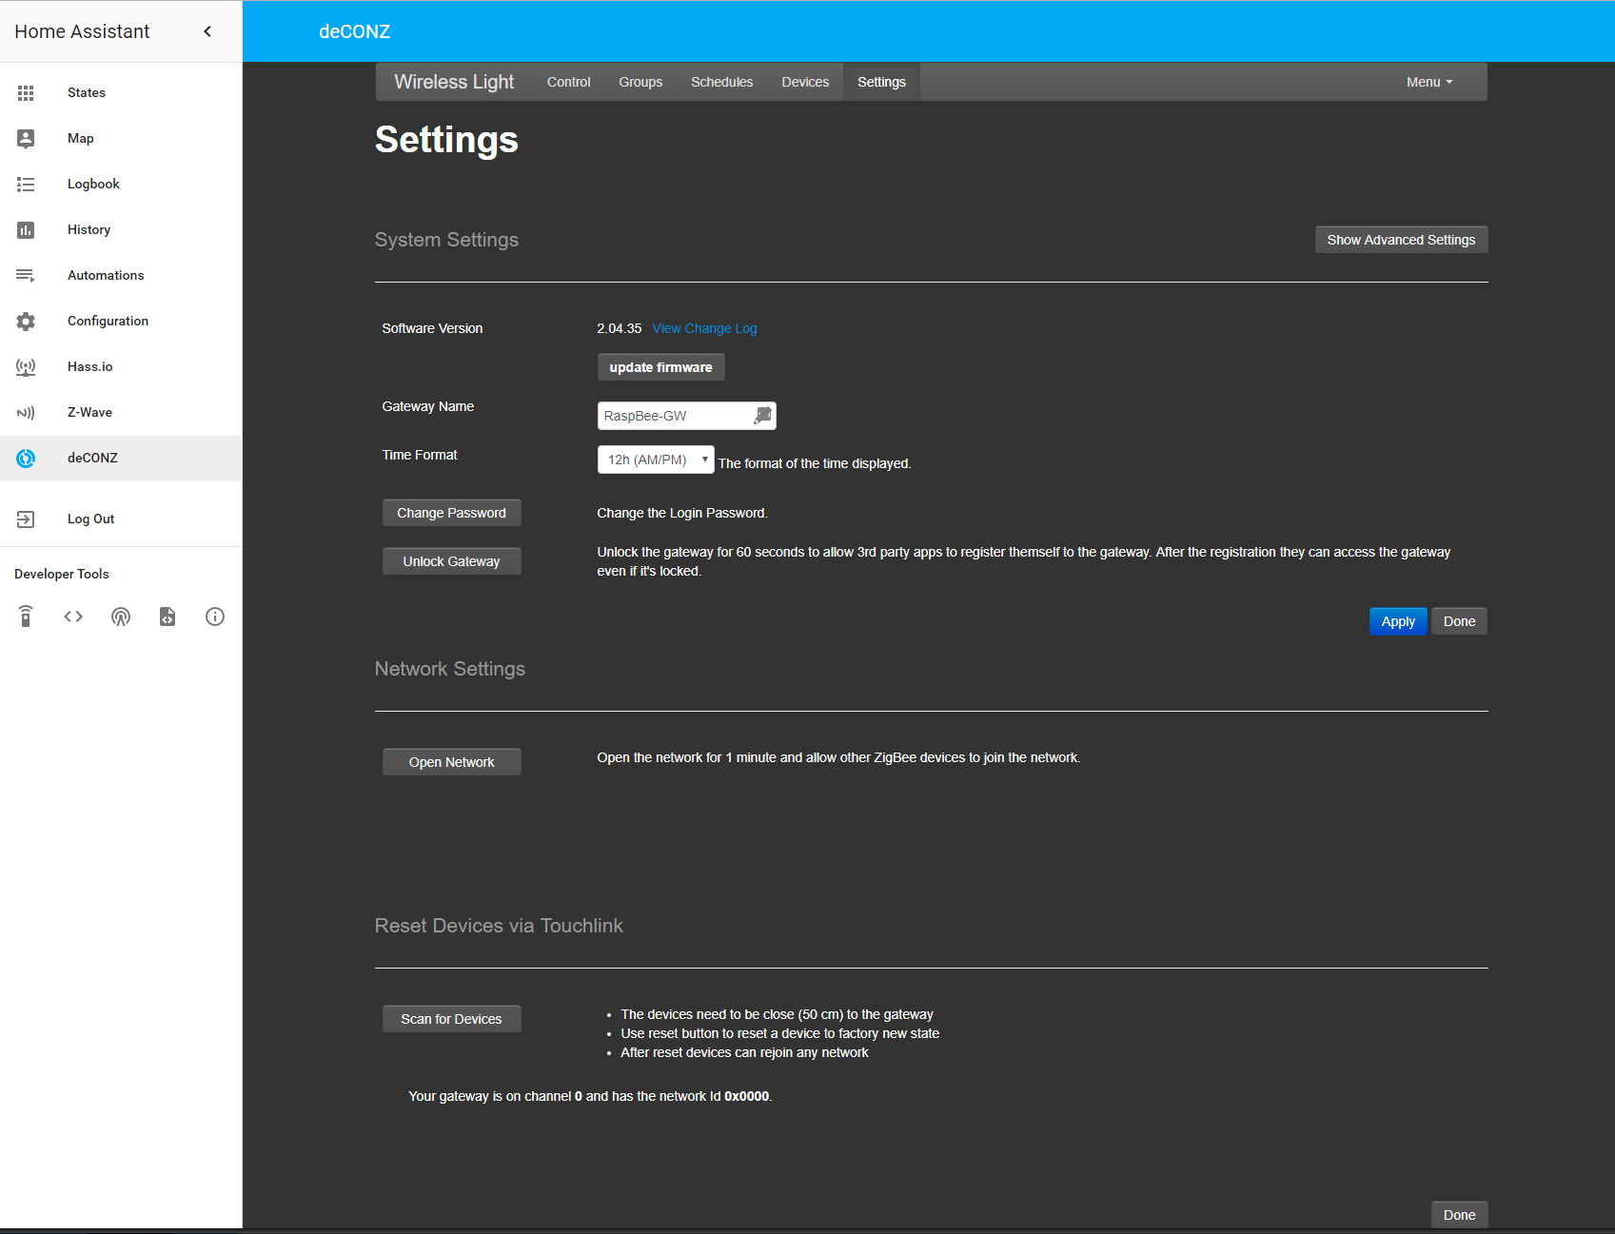Viewport: 1615px width, 1234px height.
Task: Switch to the Groups tab
Action: tap(640, 82)
